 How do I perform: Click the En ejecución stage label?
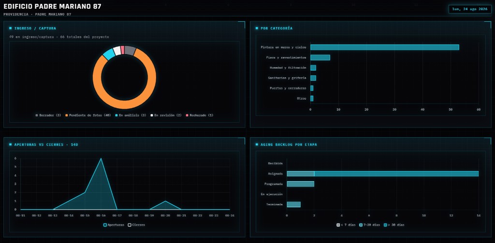pyautogui.click(x=272, y=194)
